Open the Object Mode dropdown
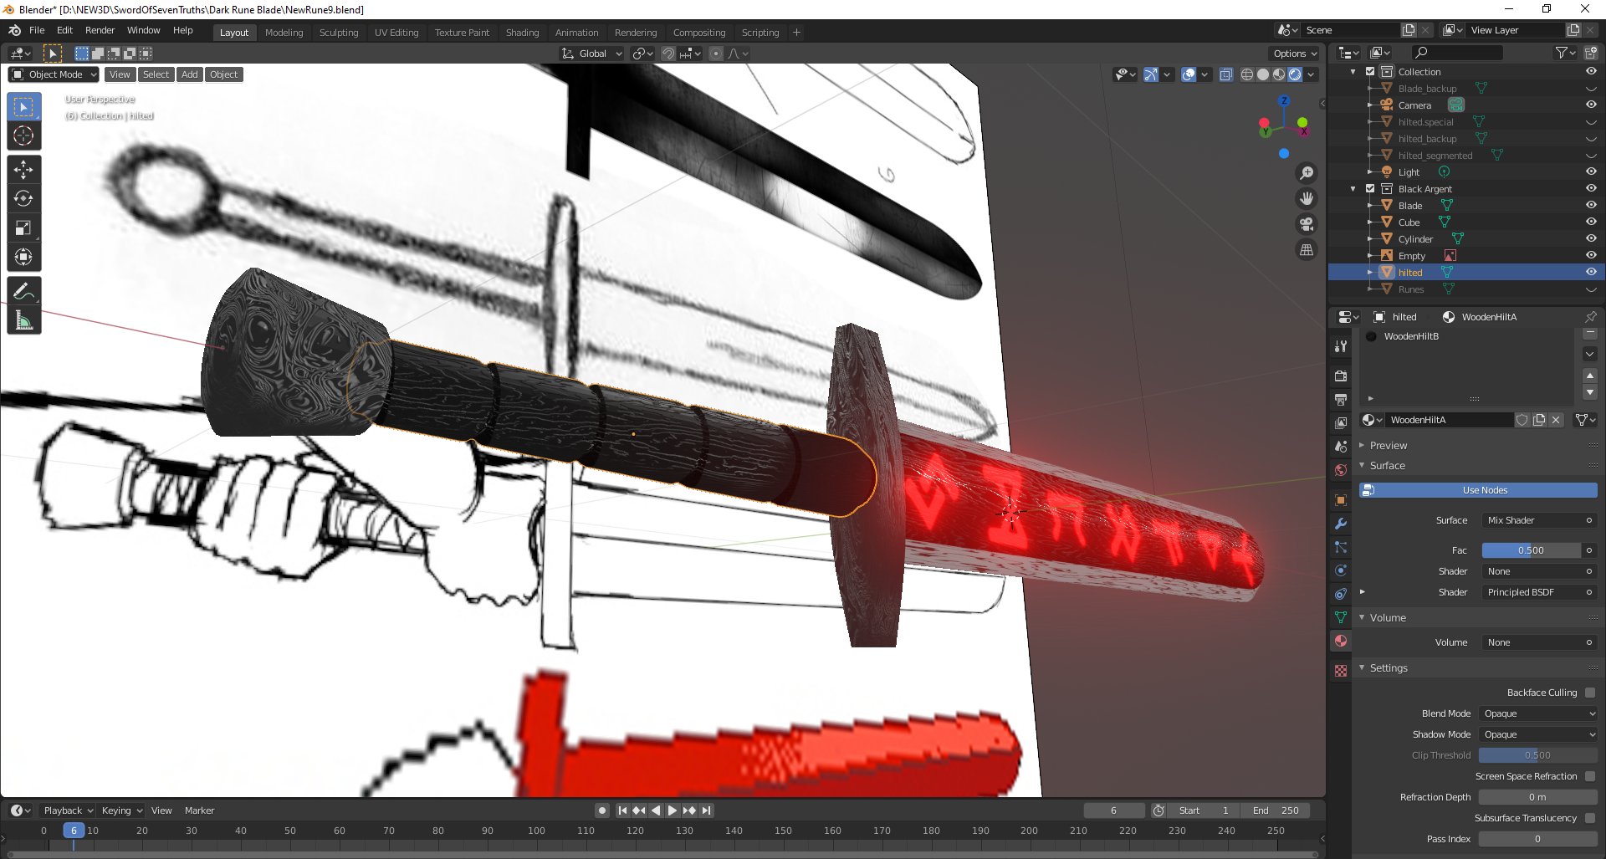1606x859 pixels. coord(54,74)
